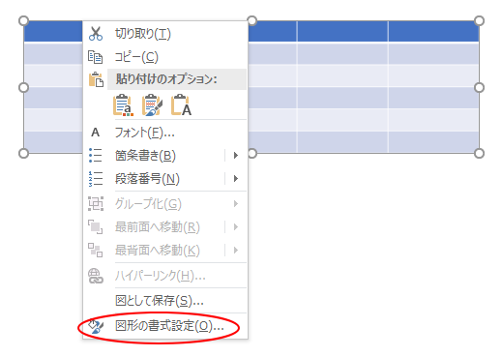Click the scissors Cut icon
This screenshot has width=502, height=357.
click(96, 34)
